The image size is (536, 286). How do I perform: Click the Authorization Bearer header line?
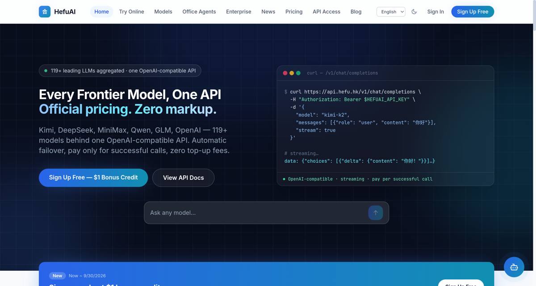[352, 99]
